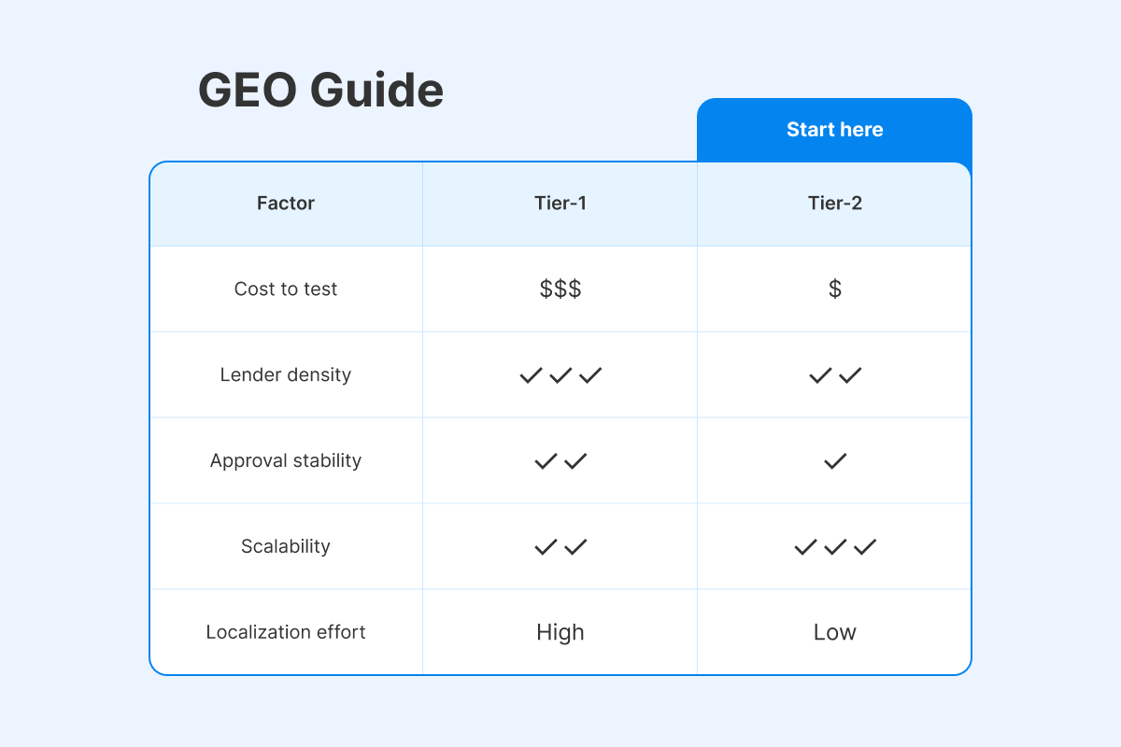Click the Scalability row label
This screenshot has height=747, width=1121.
(286, 546)
